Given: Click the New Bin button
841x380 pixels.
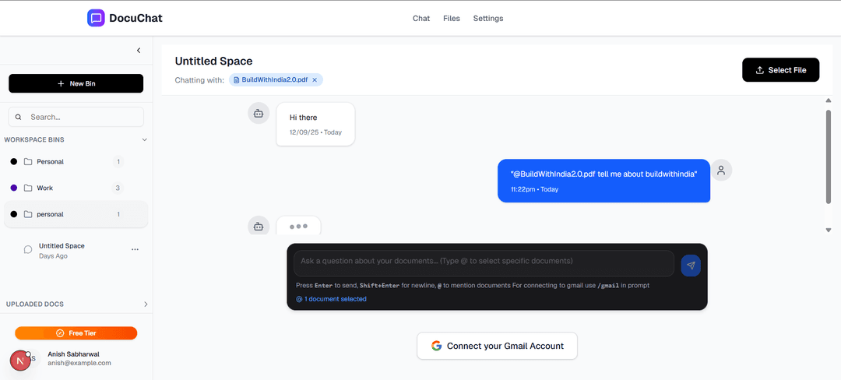Looking at the screenshot, I should tap(76, 83).
